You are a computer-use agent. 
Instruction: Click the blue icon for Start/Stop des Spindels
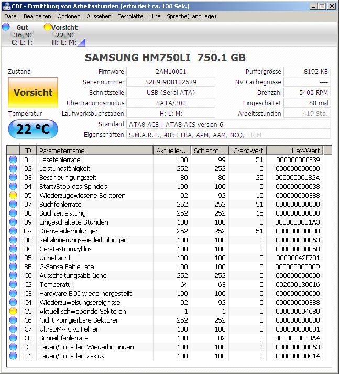click(13, 186)
